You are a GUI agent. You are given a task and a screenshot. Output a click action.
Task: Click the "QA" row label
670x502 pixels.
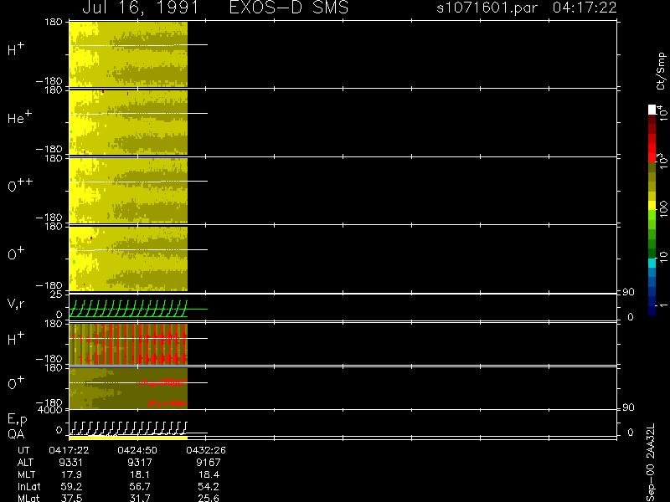point(16,434)
